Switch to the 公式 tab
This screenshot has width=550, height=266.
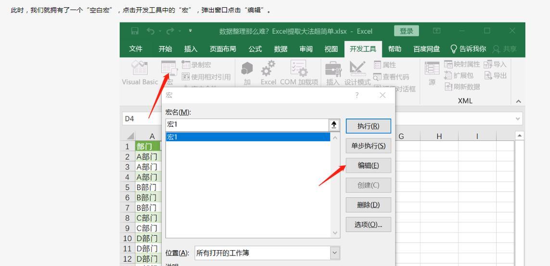click(x=256, y=48)
